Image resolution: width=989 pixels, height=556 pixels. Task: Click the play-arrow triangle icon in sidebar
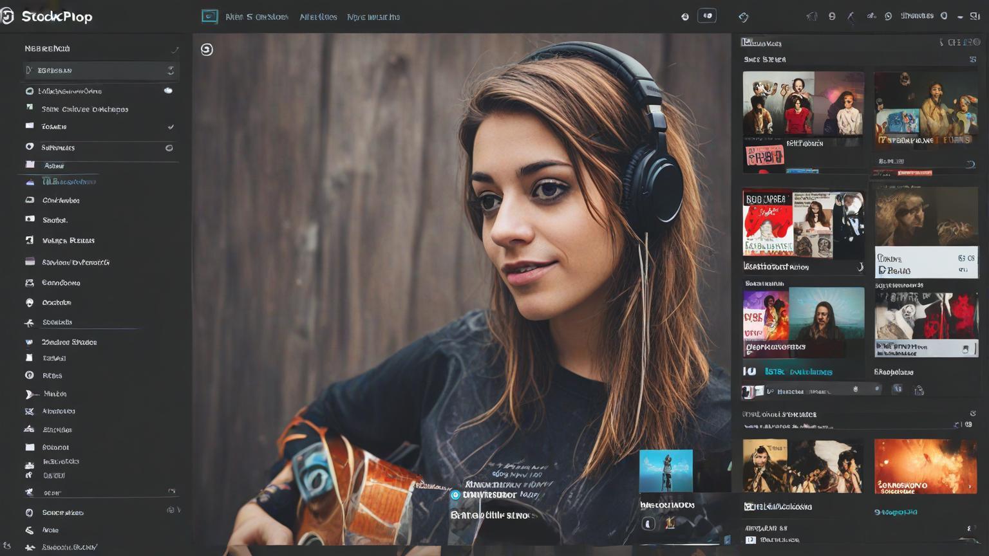[x=30, y=394]
